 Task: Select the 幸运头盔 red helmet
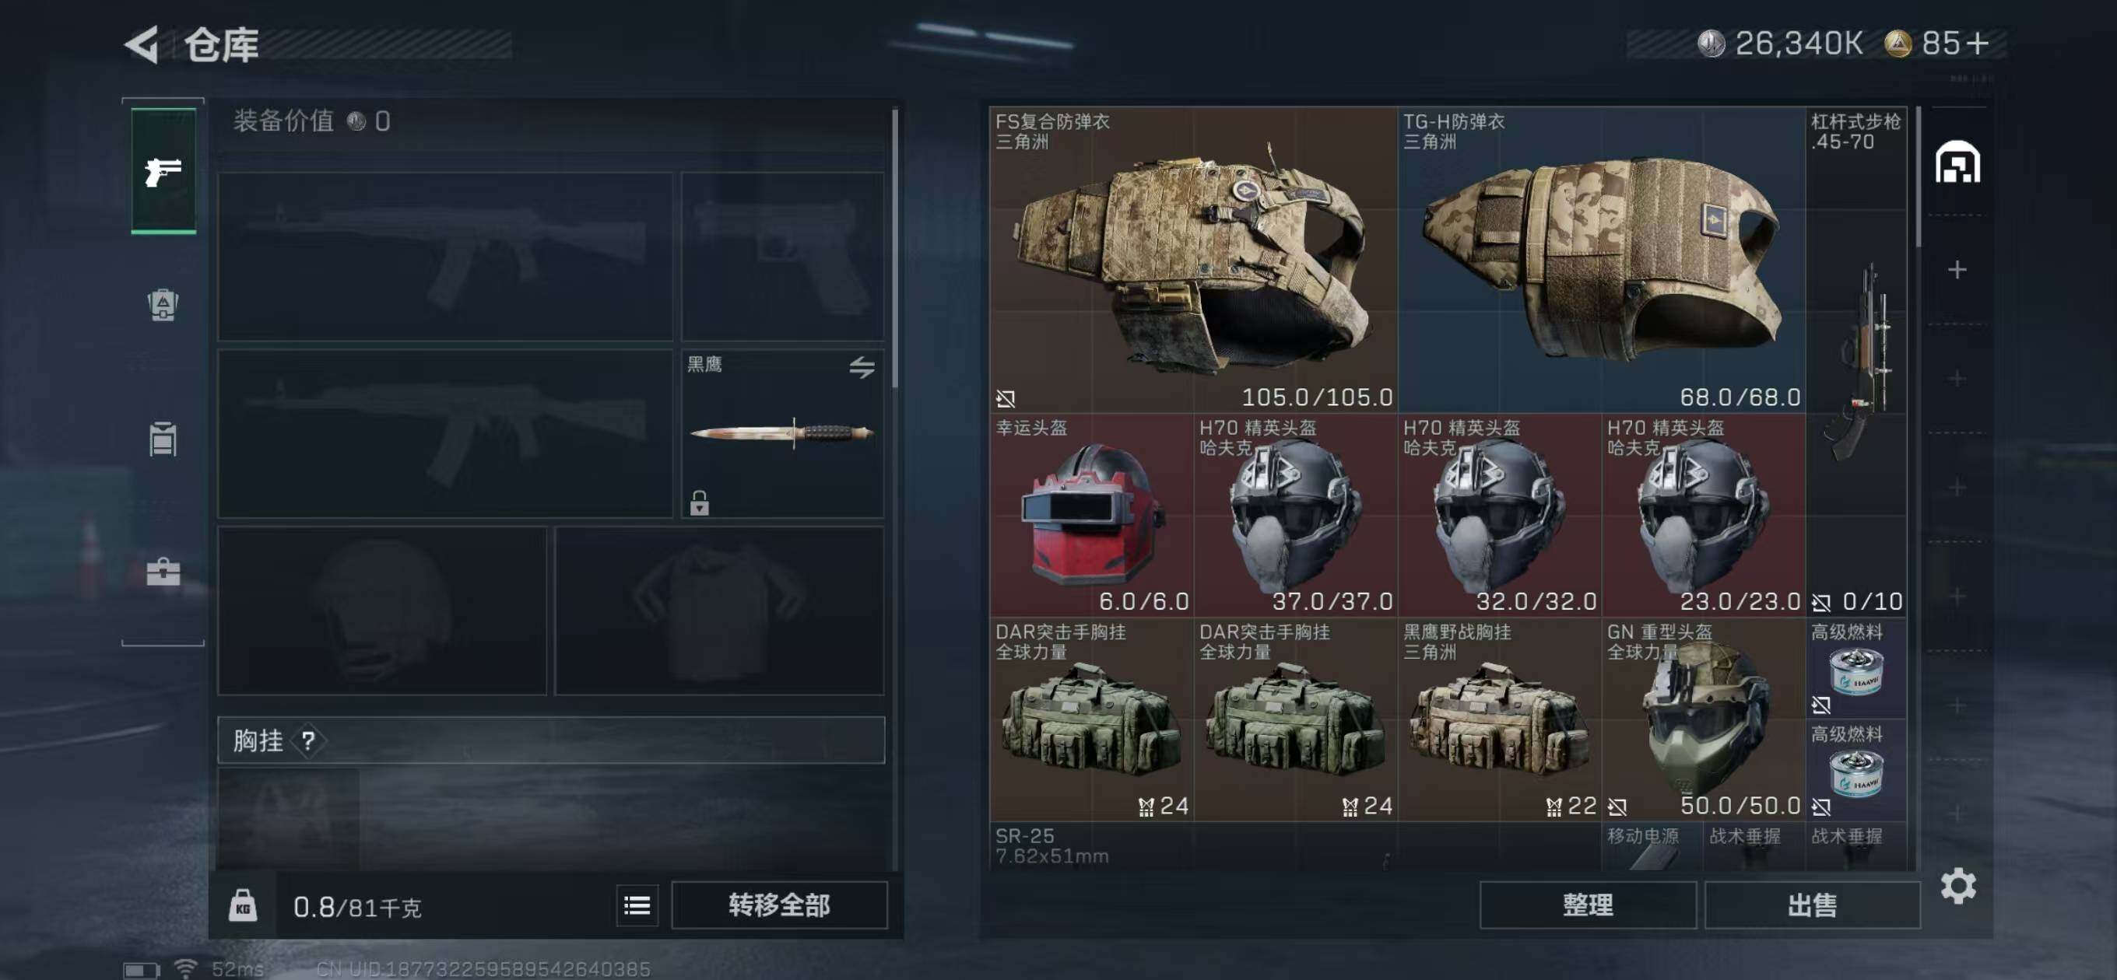pos(1091,515)
